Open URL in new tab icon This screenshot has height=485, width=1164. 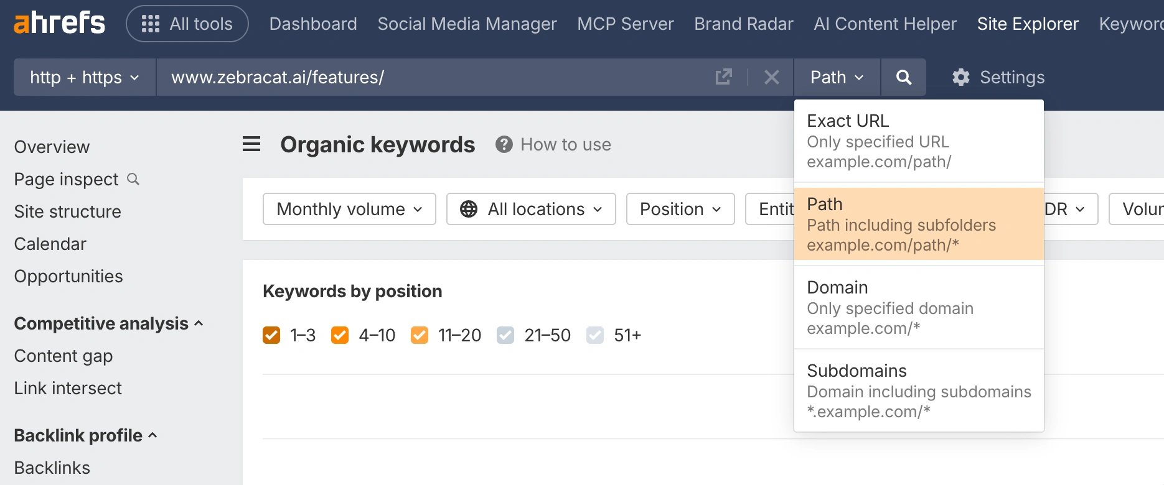[x=723, y=77]
